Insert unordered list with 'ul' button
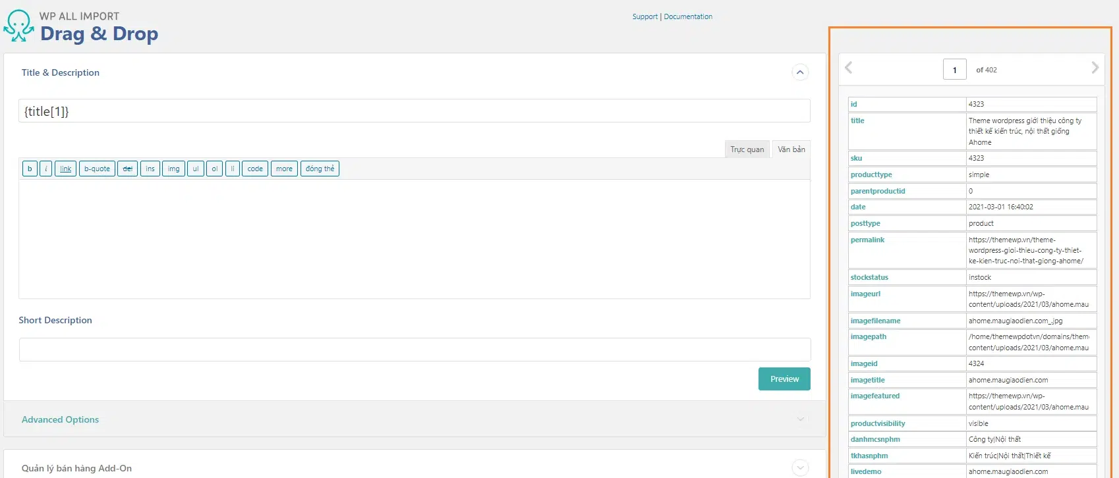Screen dimensions: 1119x478 (196, 169)
